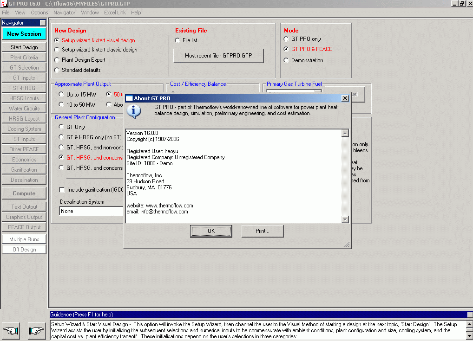Image resolution: width=473 pixels, height=341 pixels.
Task: Click the Plant Criteria navigator button
Action: point(24,58)
